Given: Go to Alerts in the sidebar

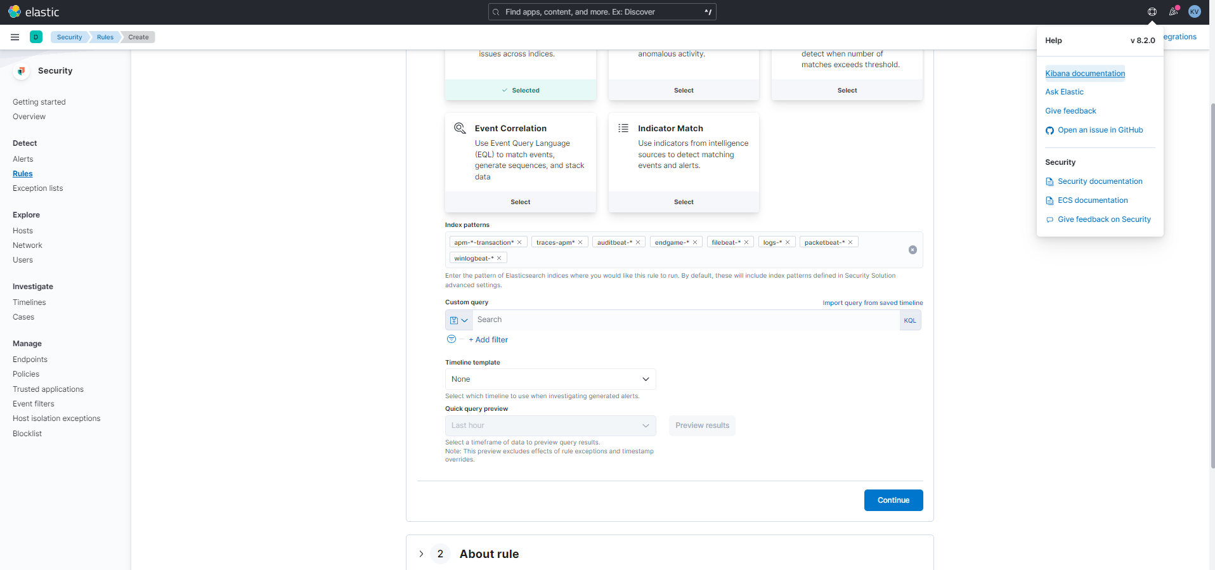Looking at the screenshot, I should (23, 159).
